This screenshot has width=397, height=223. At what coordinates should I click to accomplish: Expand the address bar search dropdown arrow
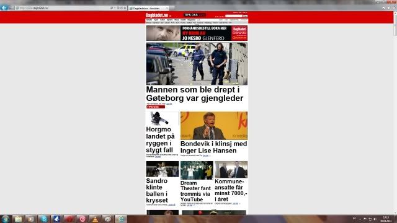[x=115, y=8]
